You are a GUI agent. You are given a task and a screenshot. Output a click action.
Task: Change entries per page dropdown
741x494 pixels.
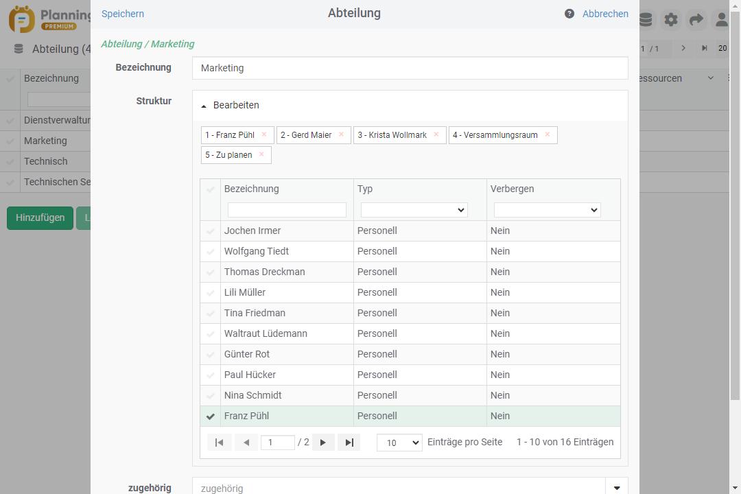(x=399, y=443)
